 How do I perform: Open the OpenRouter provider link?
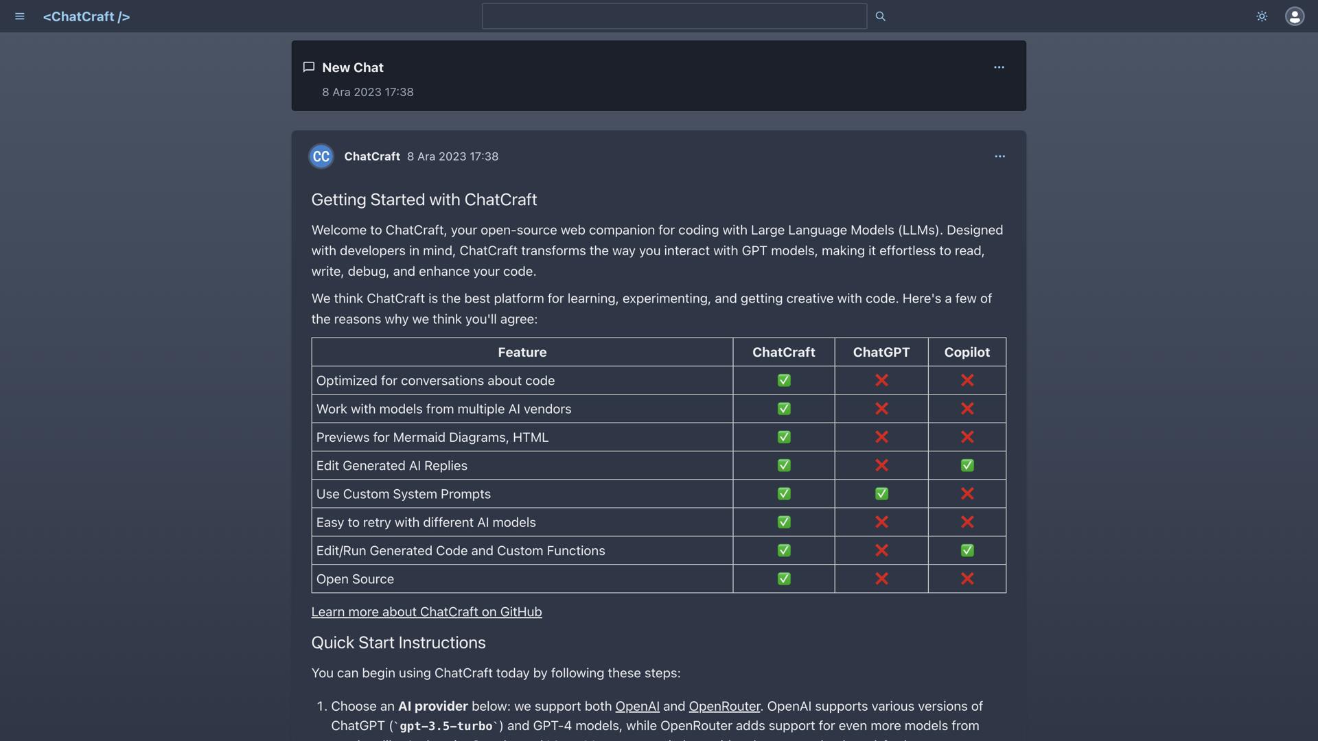point(724,706)
